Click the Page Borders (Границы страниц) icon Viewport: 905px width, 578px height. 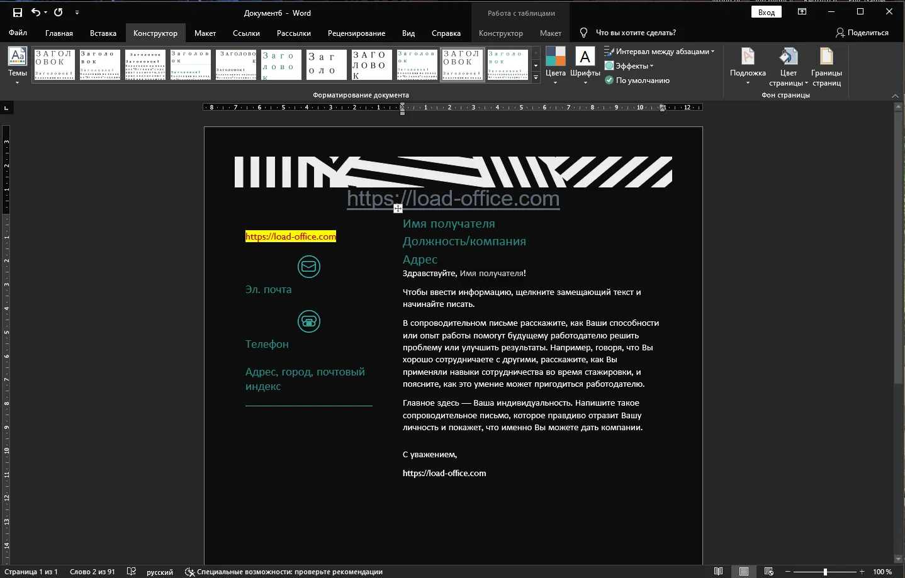coord(826,57)
